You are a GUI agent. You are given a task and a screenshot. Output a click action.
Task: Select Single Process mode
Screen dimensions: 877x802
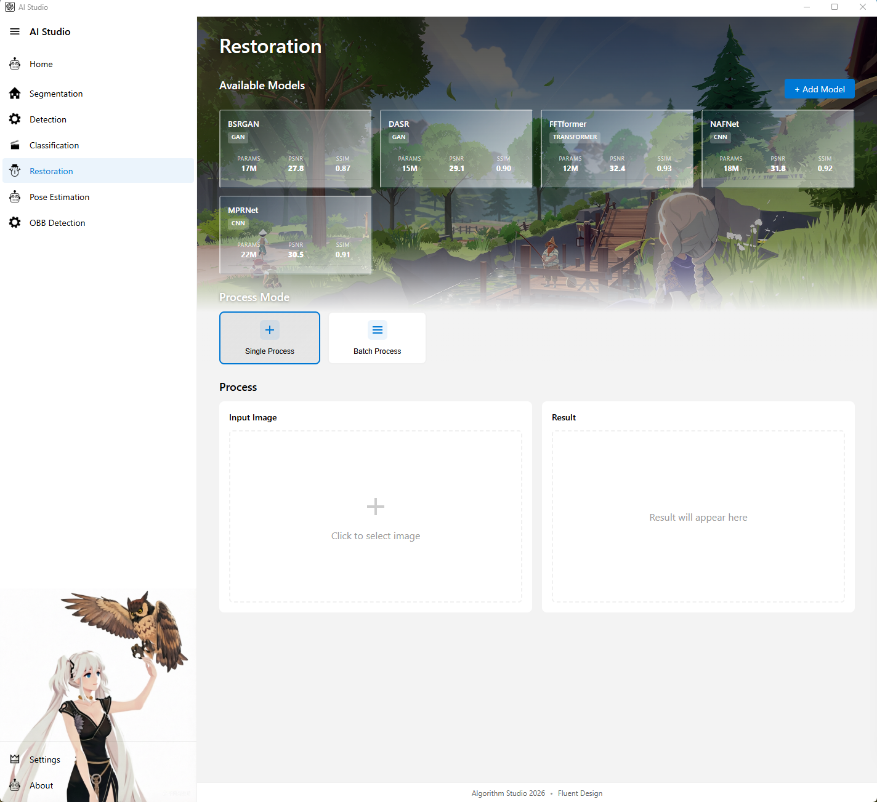point(270,338)
